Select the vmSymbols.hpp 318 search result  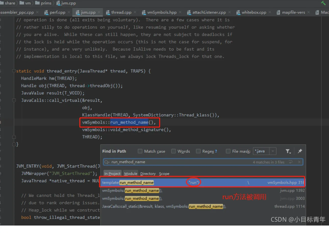point(203,183)
